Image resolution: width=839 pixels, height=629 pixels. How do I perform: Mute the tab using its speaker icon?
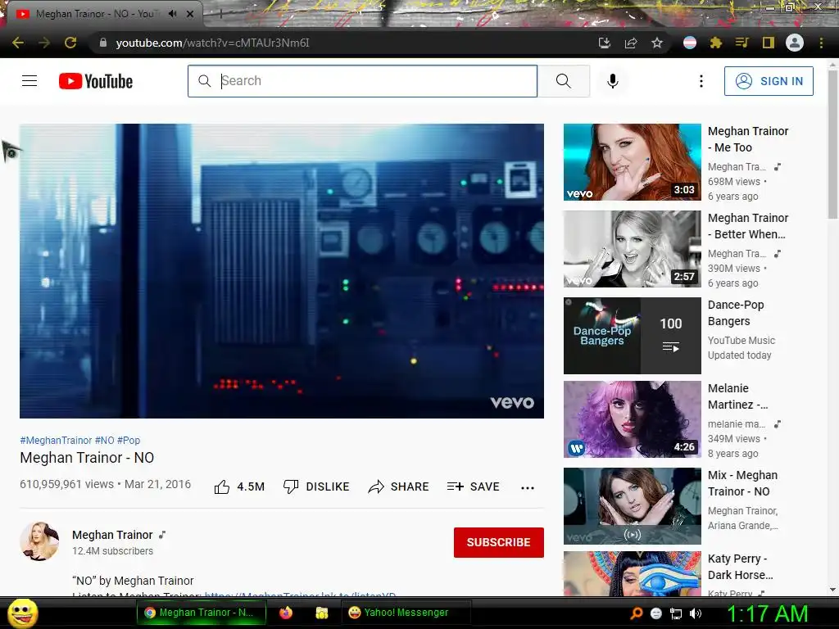click(x=172, y=14)
